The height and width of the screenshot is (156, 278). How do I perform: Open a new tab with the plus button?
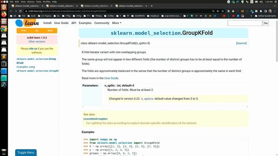[152, 6]
